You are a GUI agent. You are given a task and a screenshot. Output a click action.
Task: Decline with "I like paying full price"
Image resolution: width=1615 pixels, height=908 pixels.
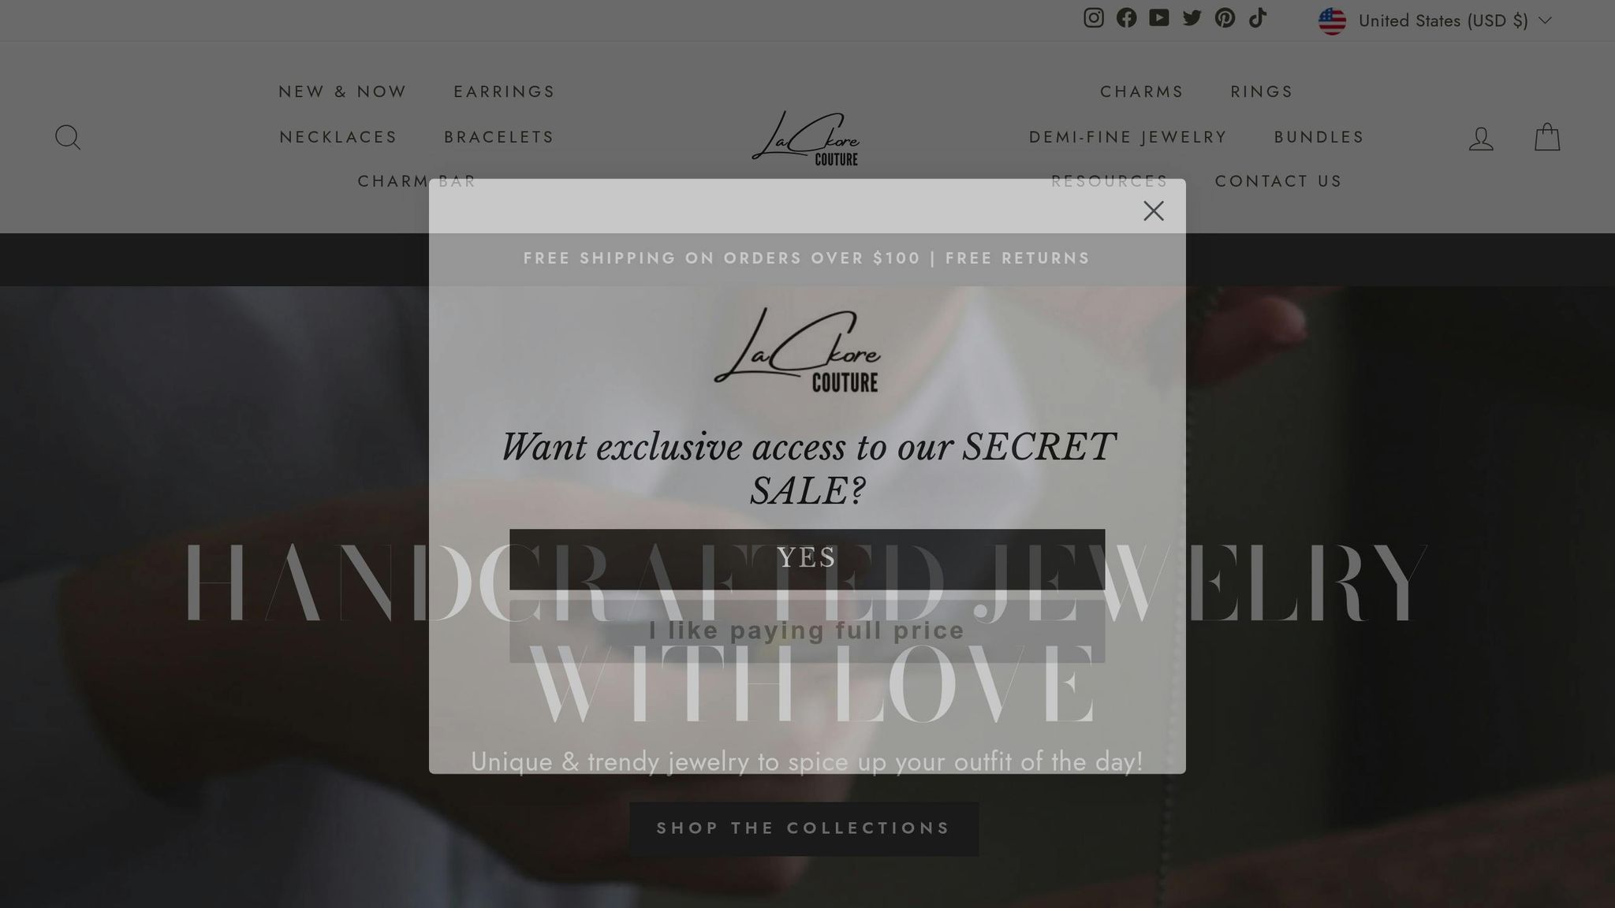[x=807, y=631]
